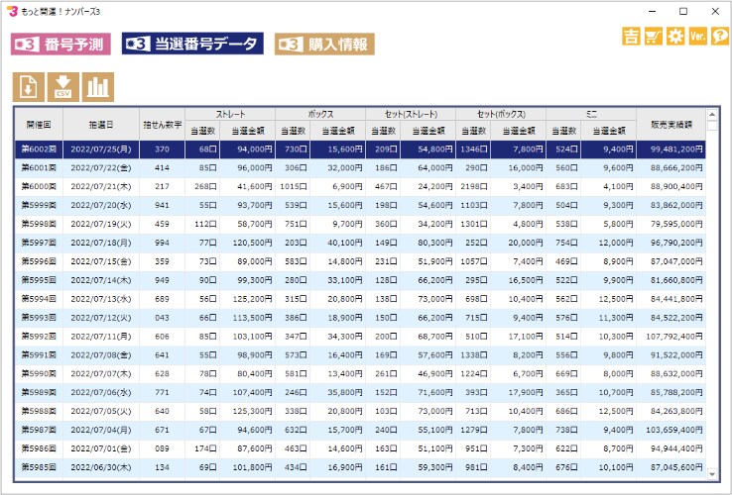
Task: Click date 2022/07/01(金)
Action: click(x=101, y=448)
